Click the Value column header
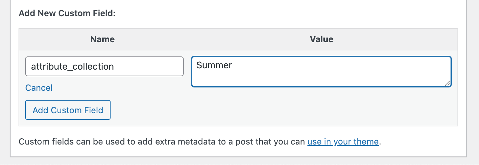Viewport: 479px width, 165px height. 321,40
